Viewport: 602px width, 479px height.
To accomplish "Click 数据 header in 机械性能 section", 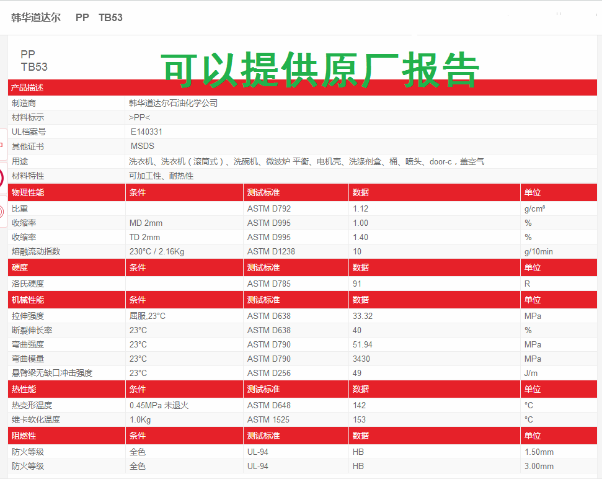I will pos(361,300).
